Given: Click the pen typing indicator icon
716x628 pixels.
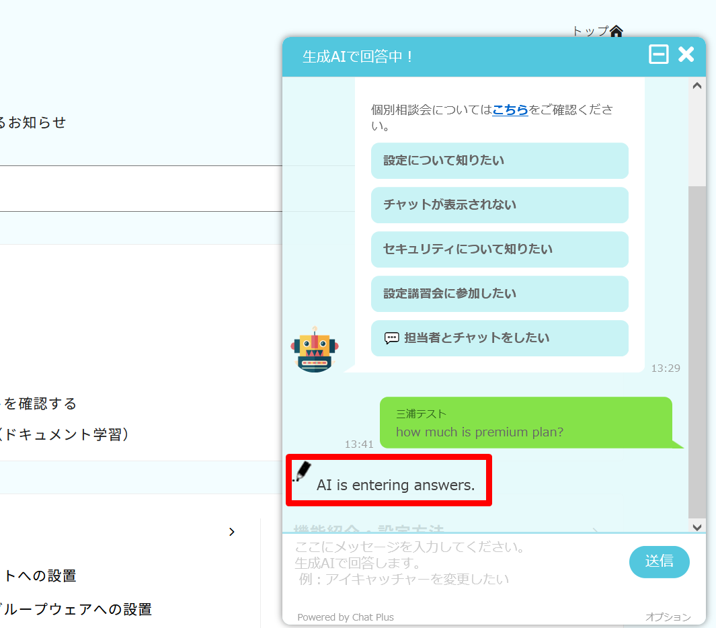Looking at the screenshot, I should click(x=303, y=472).
